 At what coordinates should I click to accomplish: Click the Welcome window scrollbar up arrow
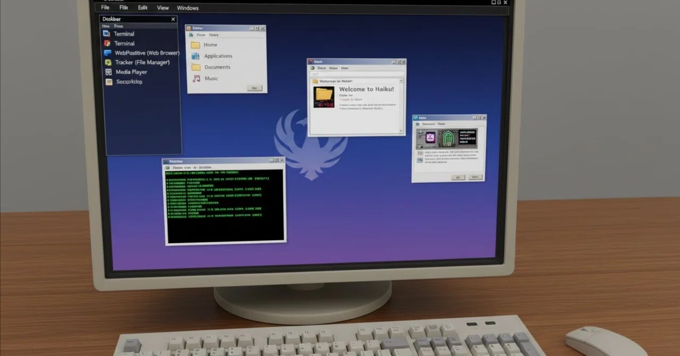[x=402, y=81]
